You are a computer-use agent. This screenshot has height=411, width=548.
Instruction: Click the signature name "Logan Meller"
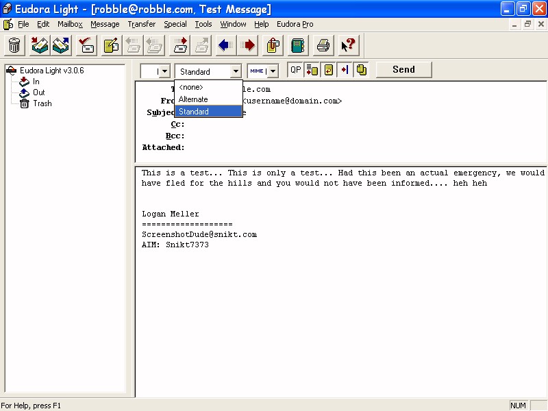tap(170, 214)
